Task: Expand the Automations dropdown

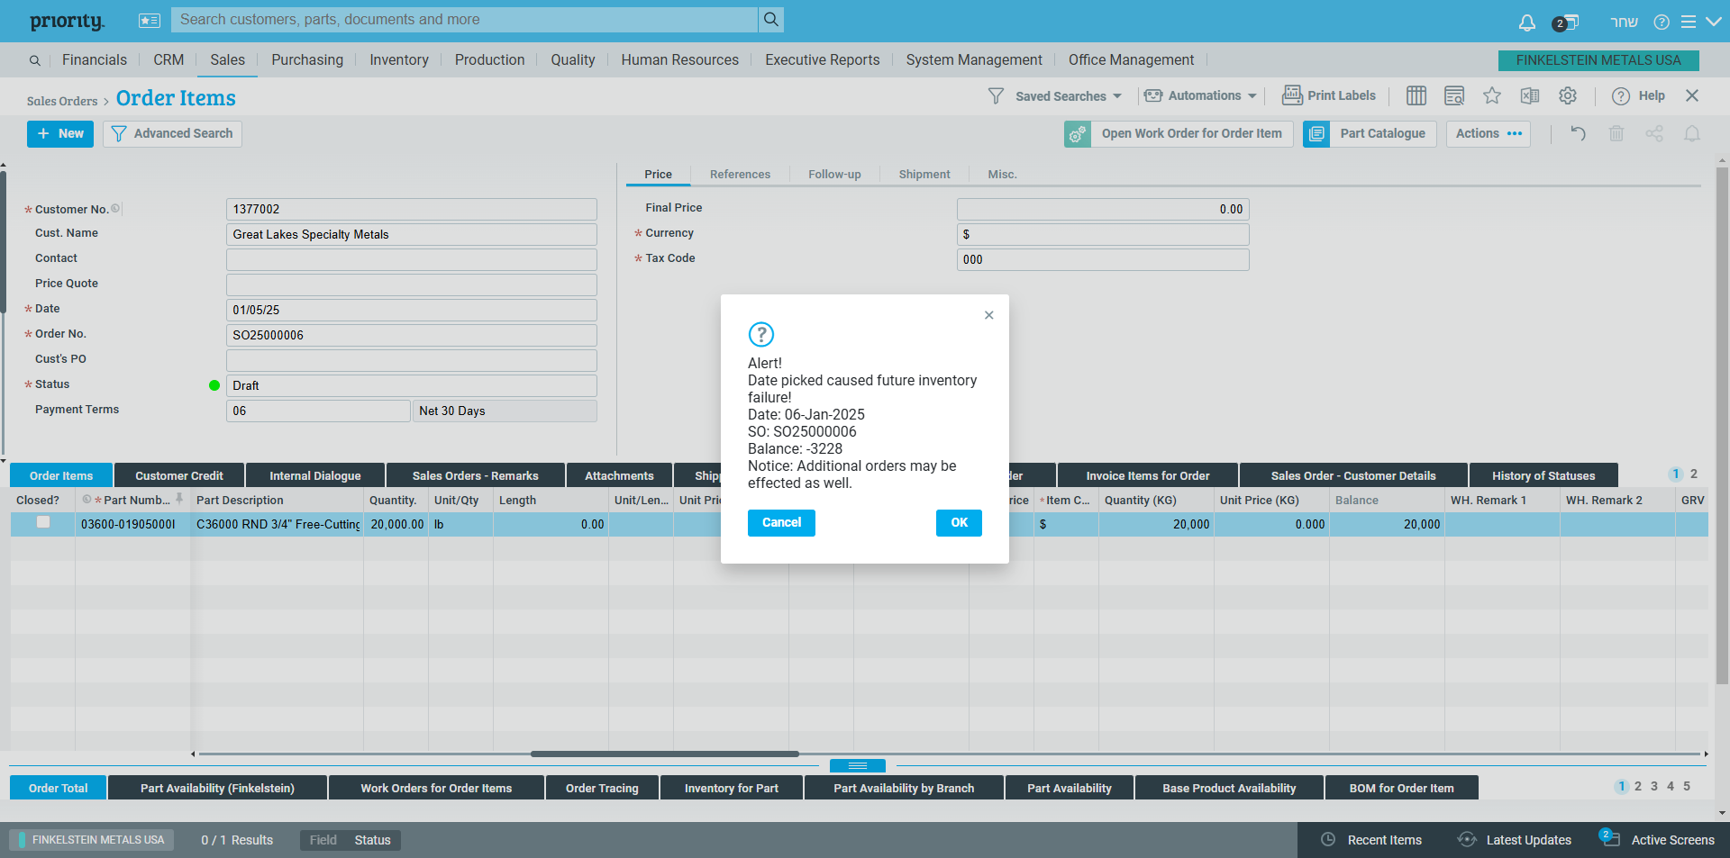Action: click(1252, 95)
